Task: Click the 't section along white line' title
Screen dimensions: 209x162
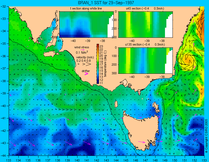Action: point(86,9)
